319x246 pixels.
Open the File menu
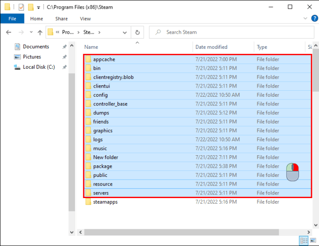[x=12, y=19]
